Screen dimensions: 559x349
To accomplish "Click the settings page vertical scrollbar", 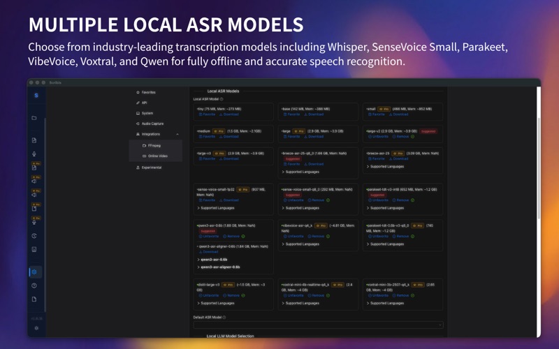I will [539, 168].
